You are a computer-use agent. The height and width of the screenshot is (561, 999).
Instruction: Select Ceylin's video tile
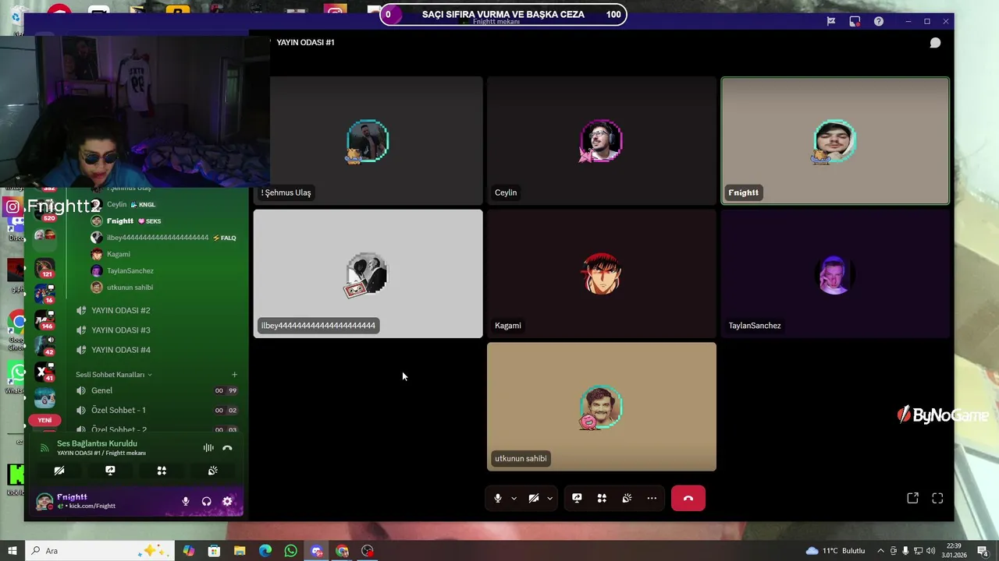click(602, 141)
